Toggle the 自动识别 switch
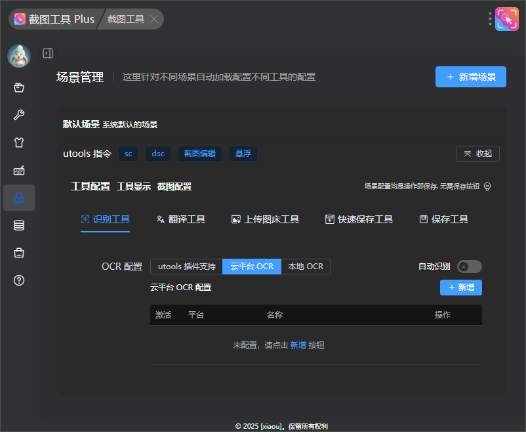This screenshot has height=432, width=526. pyautogui.click(x=470, y=267)
